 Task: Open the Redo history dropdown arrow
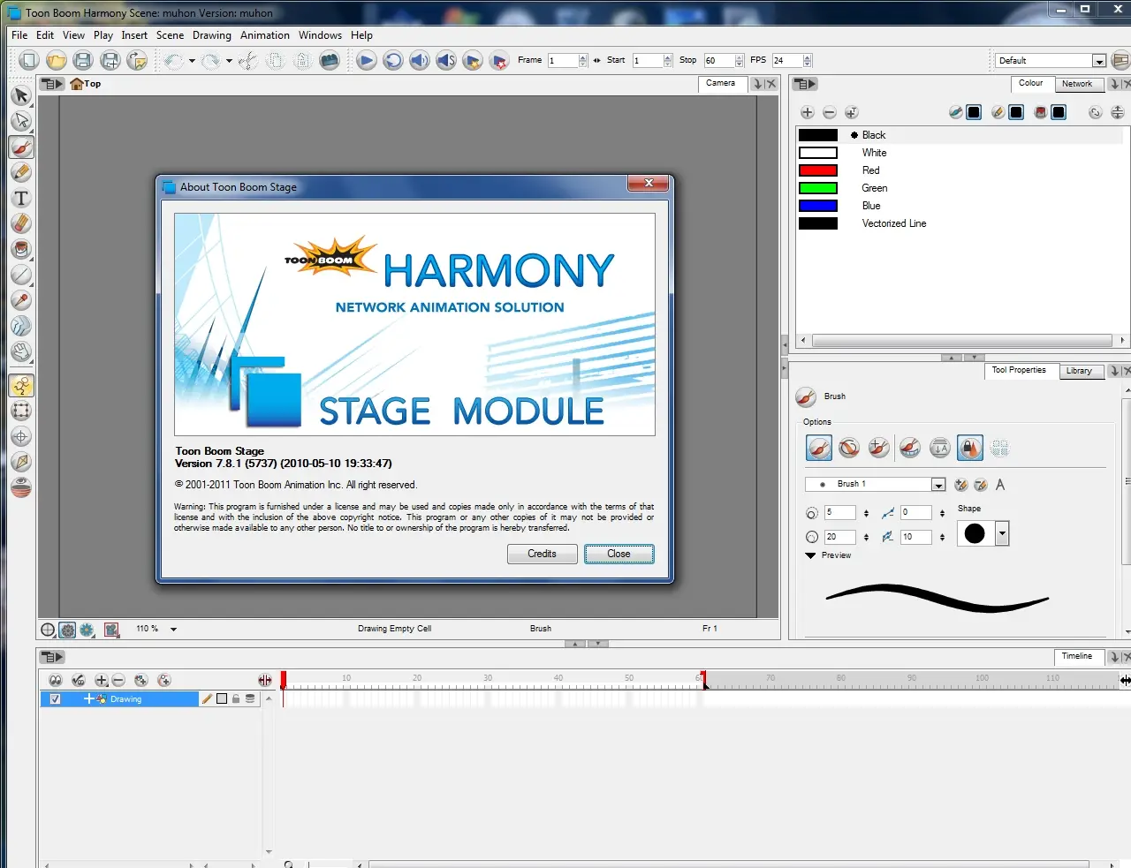(x=229, y=61)
